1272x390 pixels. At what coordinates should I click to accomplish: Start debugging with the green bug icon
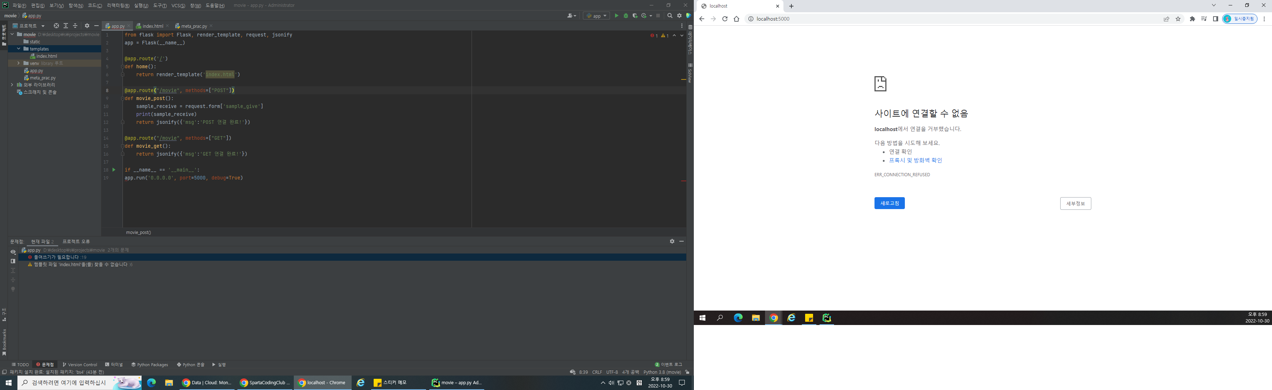pos(626,16)
